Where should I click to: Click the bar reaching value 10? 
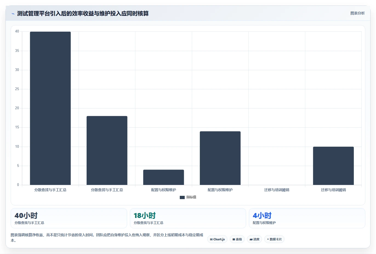[x=333, y=166]
